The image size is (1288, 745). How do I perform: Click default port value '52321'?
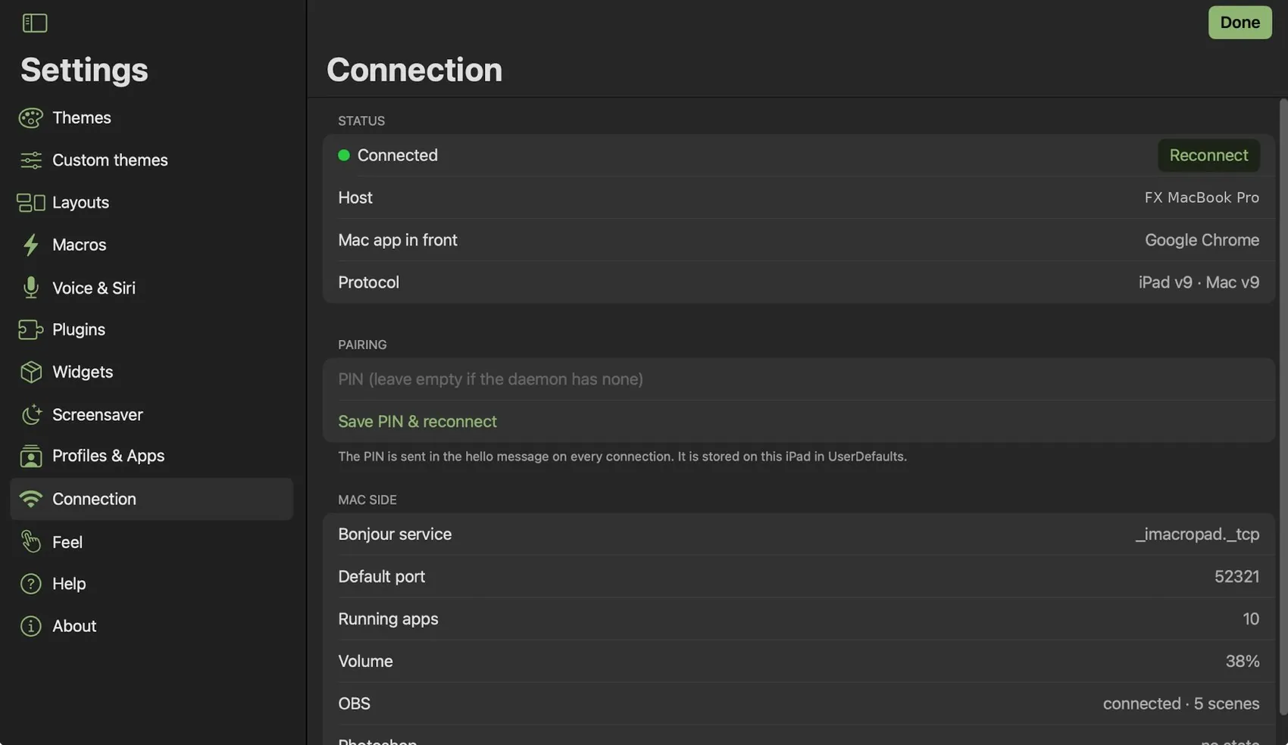[x=1237, y=577]
